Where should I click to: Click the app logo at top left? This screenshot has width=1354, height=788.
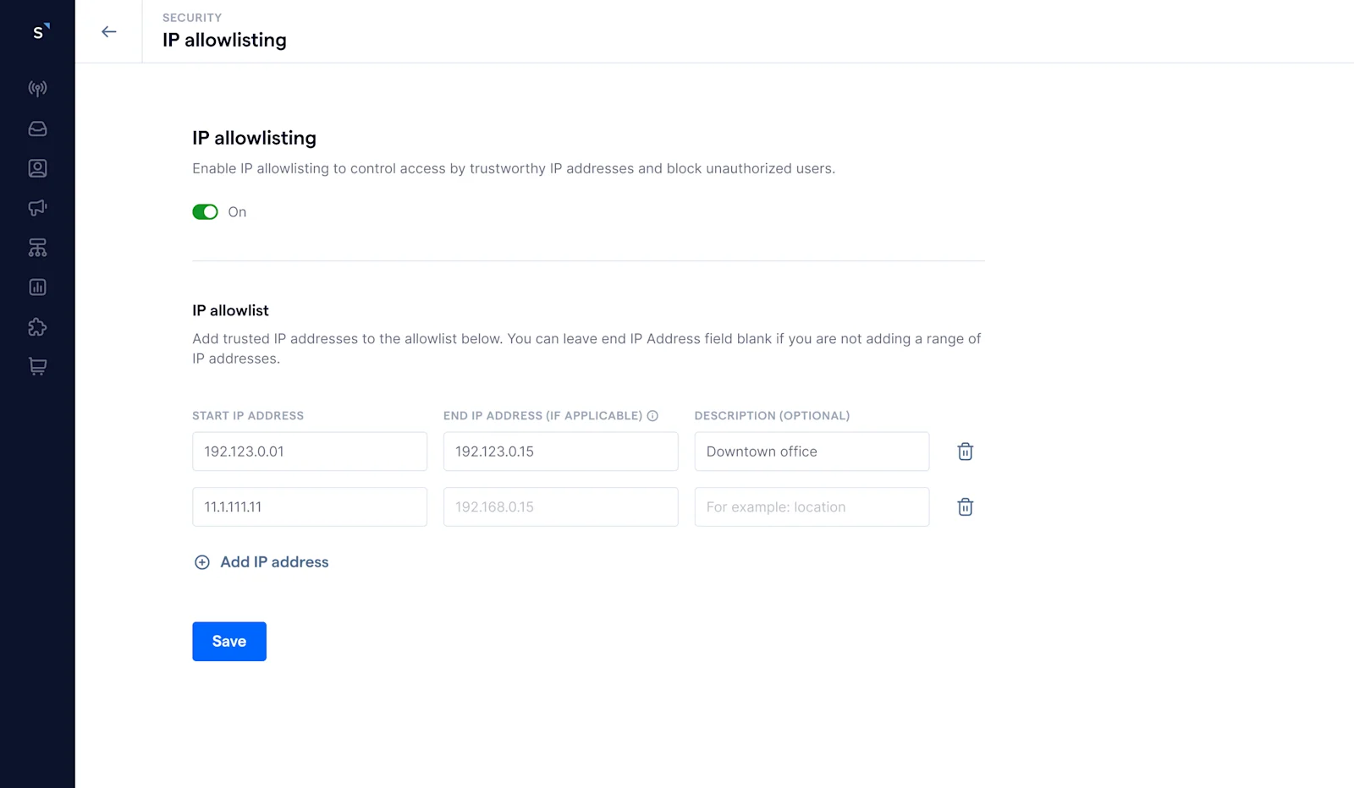37,31
